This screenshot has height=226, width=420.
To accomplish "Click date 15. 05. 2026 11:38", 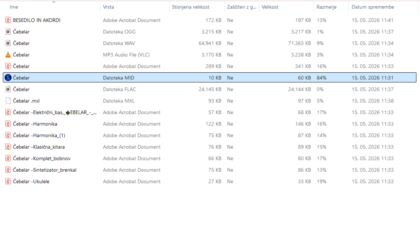I will coord(373,101).
